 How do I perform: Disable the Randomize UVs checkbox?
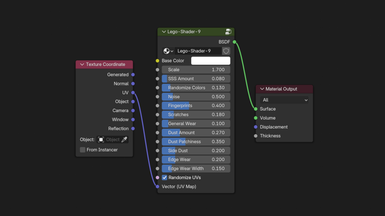tap(164, 177)
